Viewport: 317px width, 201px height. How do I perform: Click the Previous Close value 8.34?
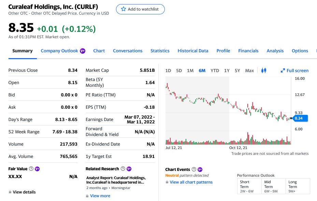(x=73, y=70)
